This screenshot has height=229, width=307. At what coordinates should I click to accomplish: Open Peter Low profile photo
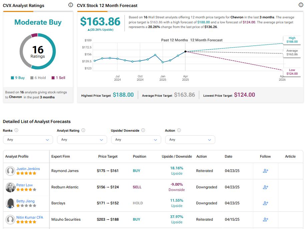[x=10, y=187]
